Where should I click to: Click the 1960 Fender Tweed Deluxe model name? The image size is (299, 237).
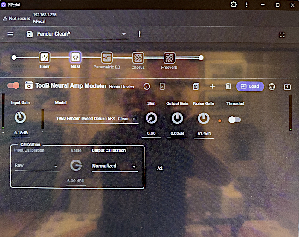[92, 119]
